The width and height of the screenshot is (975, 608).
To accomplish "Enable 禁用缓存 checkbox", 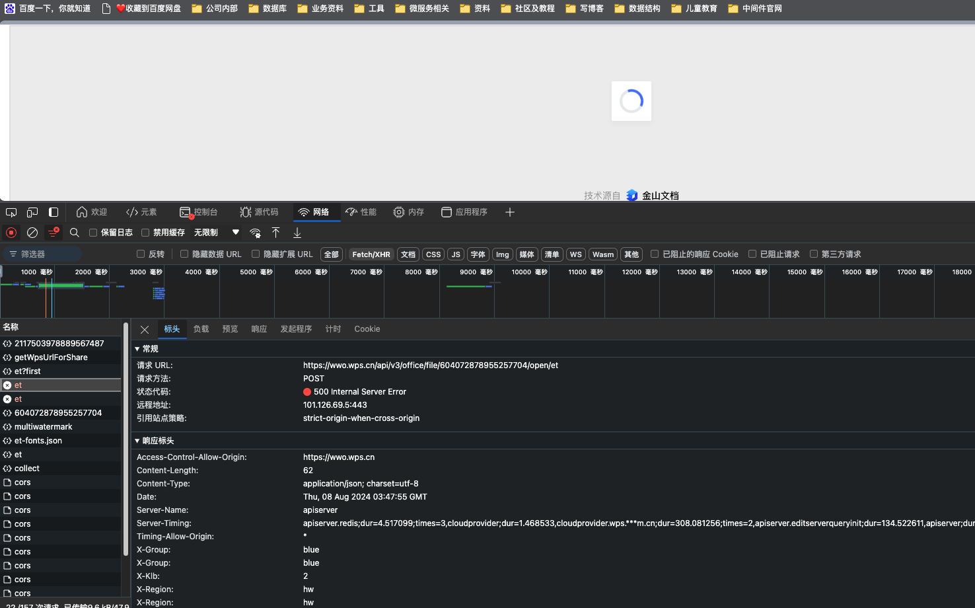I will 145,233.
